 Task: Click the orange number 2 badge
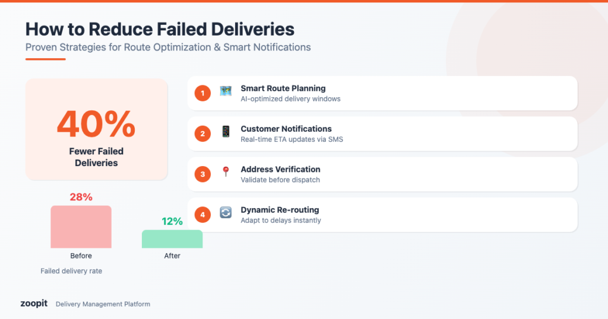[202, 133]
